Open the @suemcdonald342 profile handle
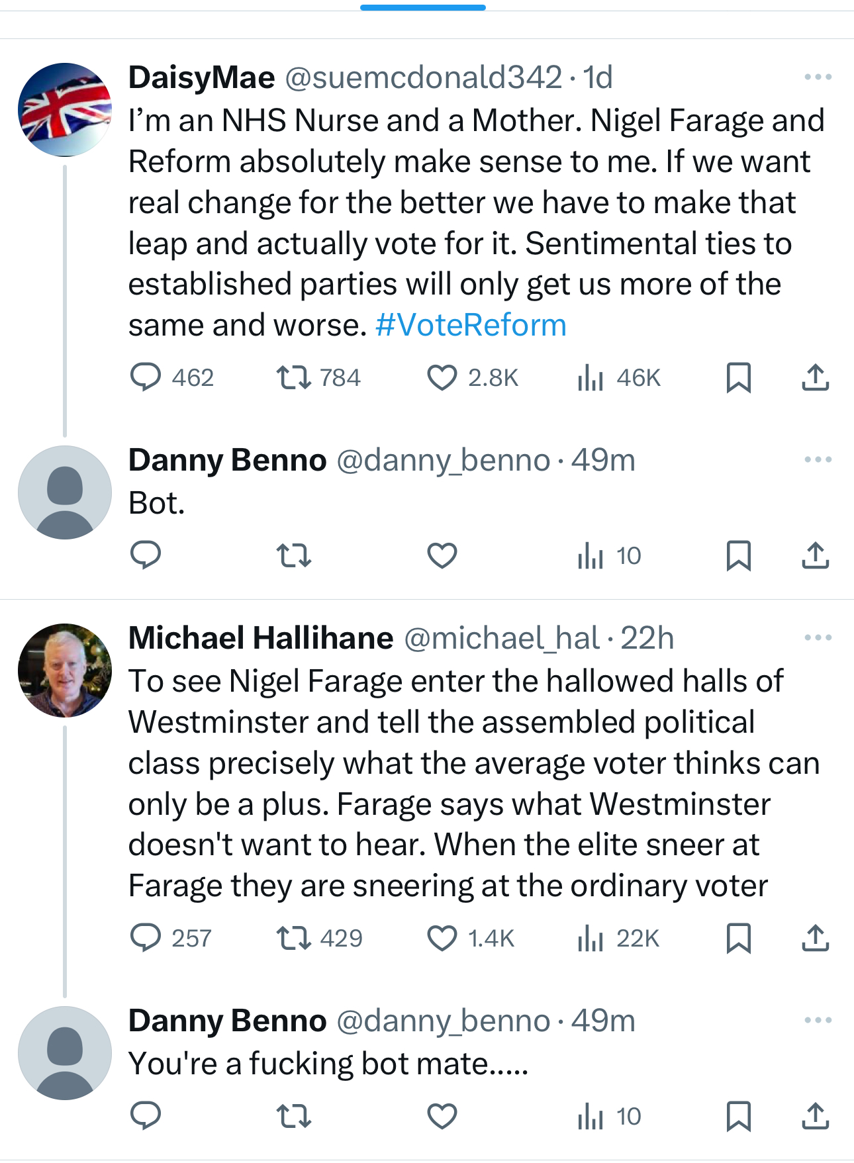 point(424,77)
